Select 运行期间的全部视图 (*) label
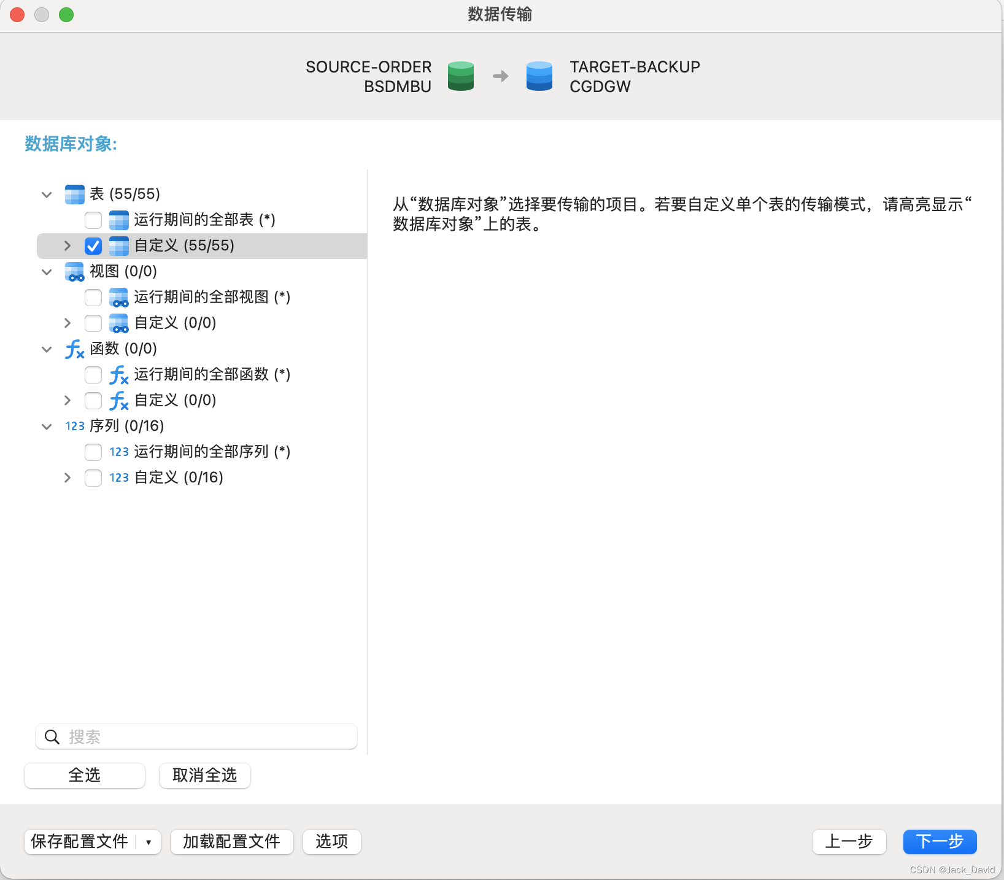The width and height of the screenshot is (1004, 880). (212, 297)
